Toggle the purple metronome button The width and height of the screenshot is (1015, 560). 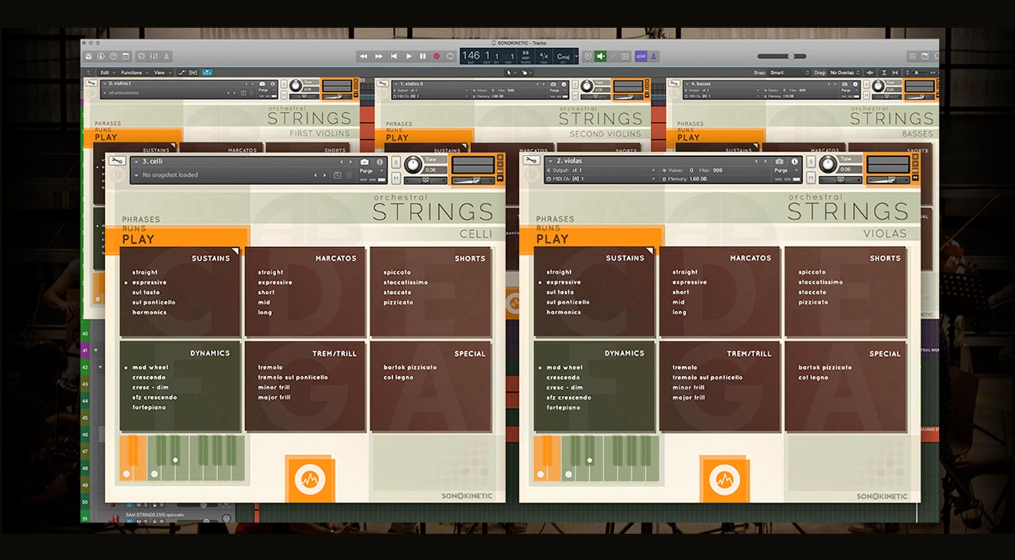654,57
